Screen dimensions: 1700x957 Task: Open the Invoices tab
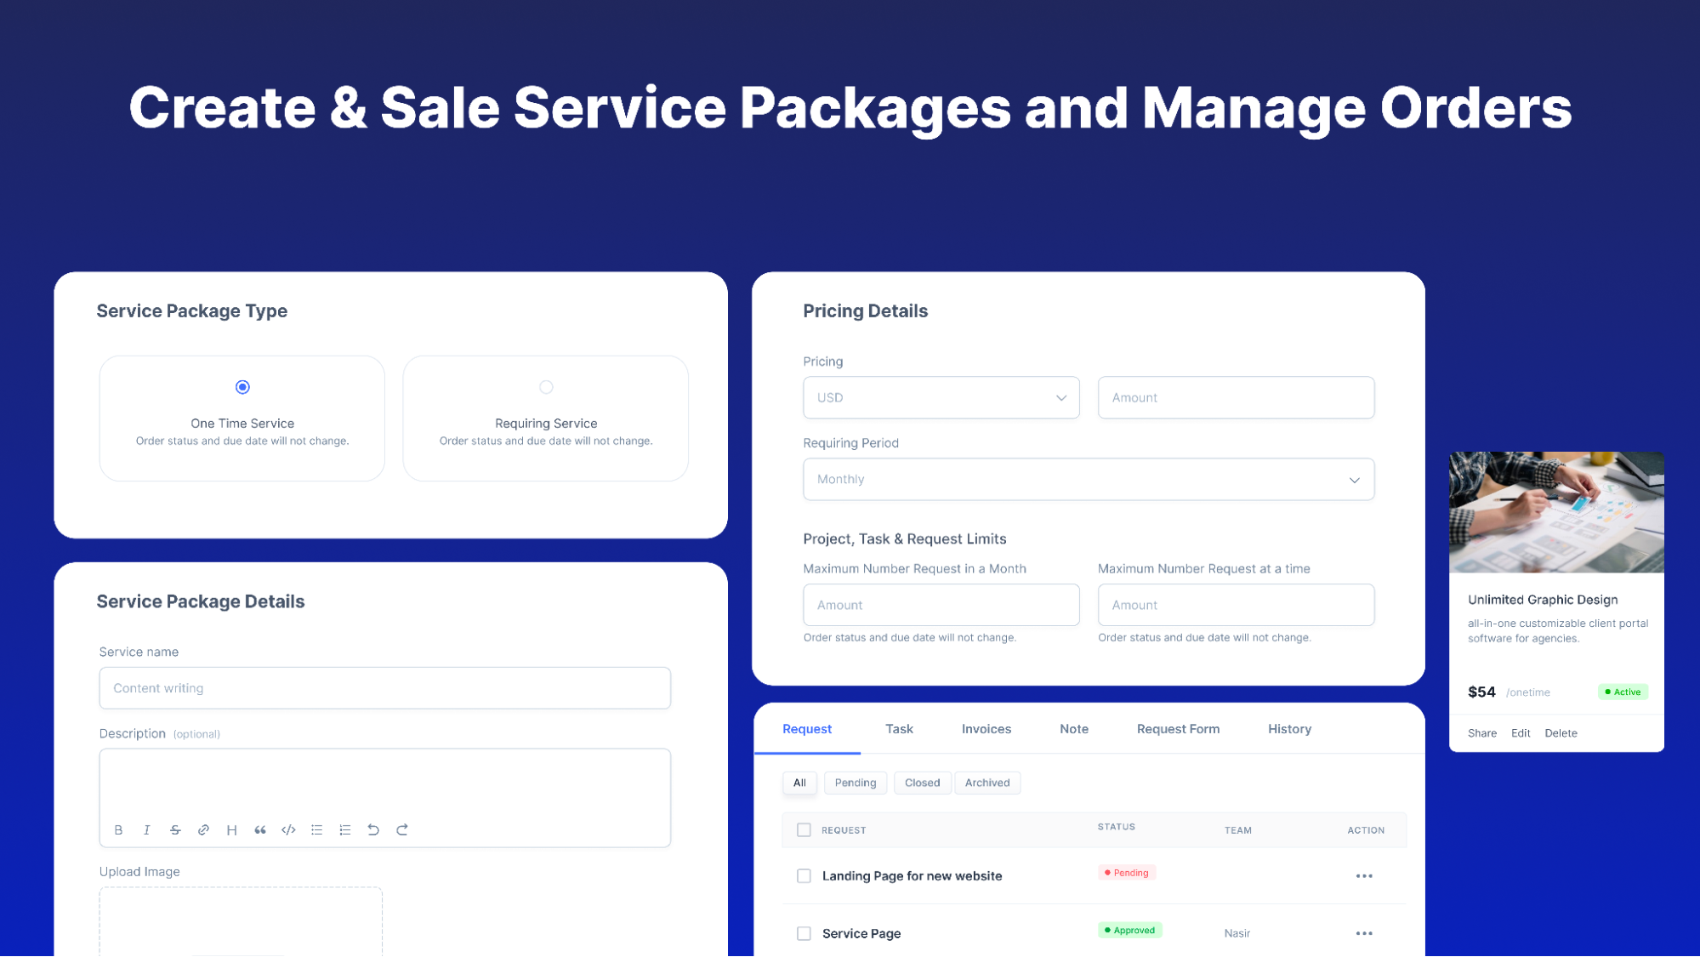tap(986, 729)
